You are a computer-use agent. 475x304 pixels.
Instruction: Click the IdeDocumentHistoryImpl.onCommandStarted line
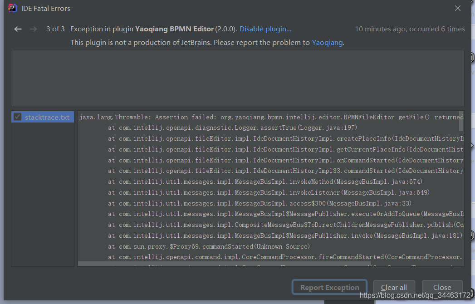click(x=286, y=160)
